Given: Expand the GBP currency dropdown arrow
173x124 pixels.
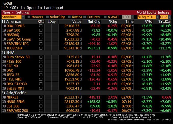Looking at the screenshot, I should [169, 17].
